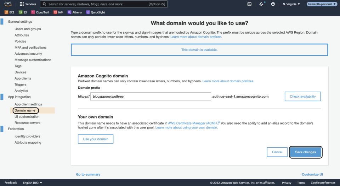Click the AWS logo home icon
340x186 pixels.
[x=8, y=4]
